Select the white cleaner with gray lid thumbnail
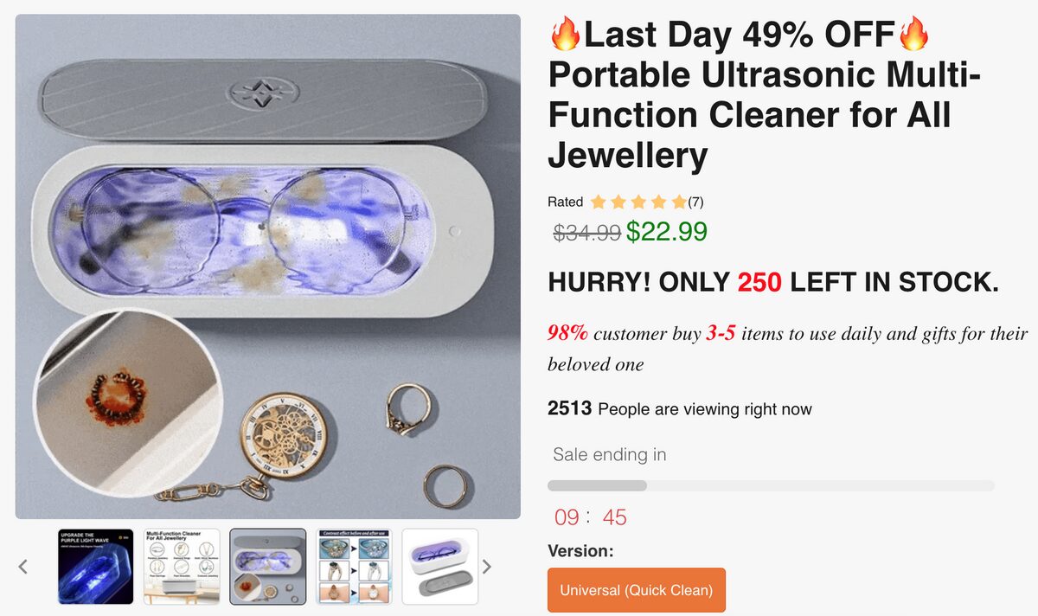The height and width of the screenshot is (616, 1038). point(441,566)
